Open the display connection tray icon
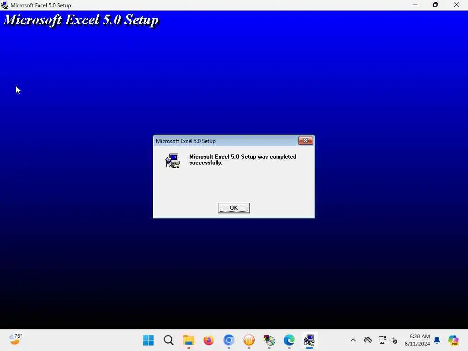 pyautogui.click(x=383, y=340)
